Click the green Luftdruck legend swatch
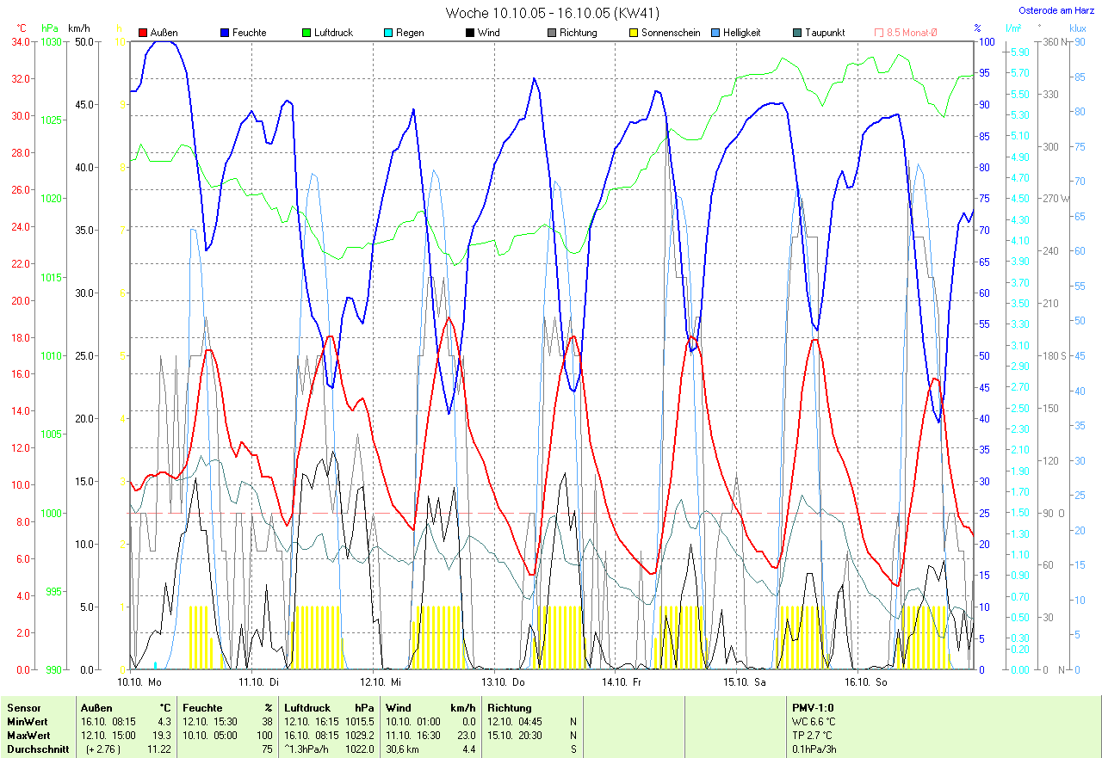Image resolution: width=1102 pixels, height=758 pixels. click(306, 33)
